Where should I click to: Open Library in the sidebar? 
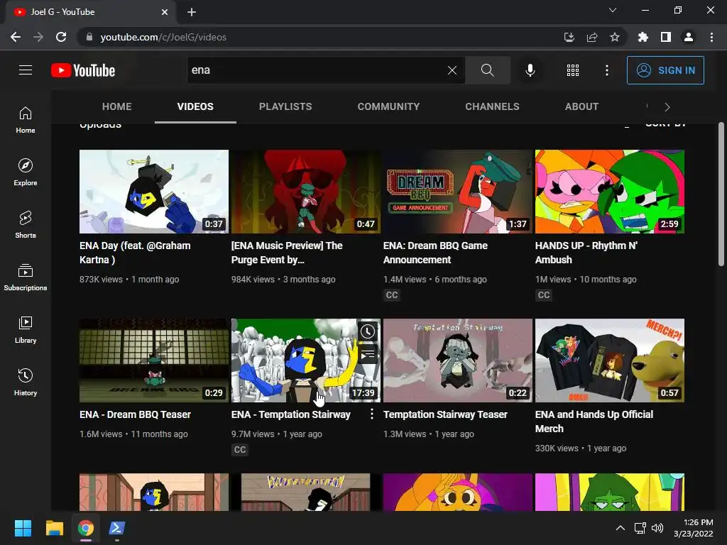click(x=26, y=329)
